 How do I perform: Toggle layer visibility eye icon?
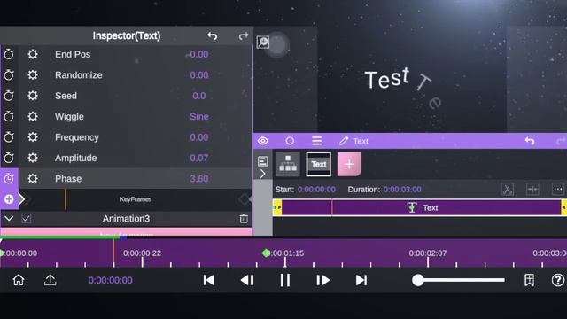coord(263,141)
